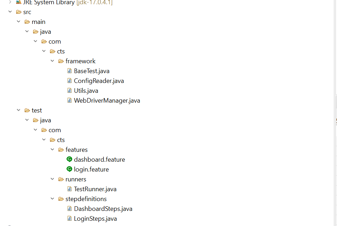Image resolution: width=337 pixels, height=226 pixels.
Task: Collapse the runners package
Action: 52,179
